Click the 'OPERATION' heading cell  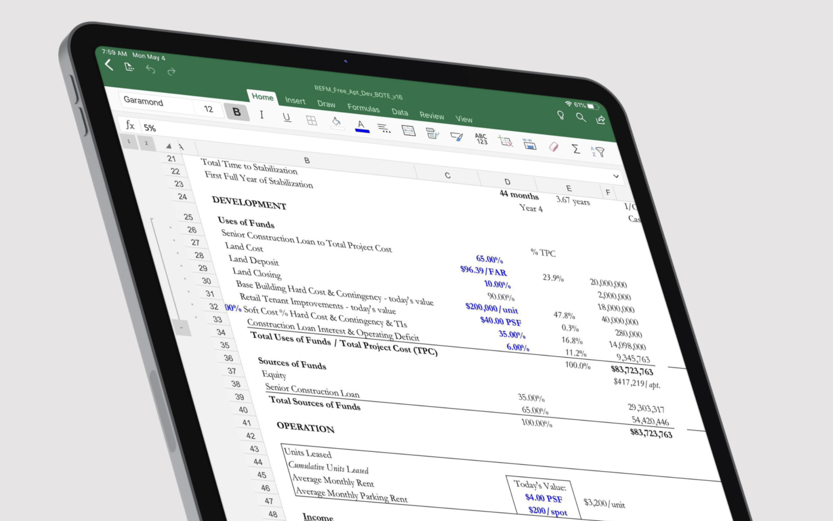tap(305, 427)
